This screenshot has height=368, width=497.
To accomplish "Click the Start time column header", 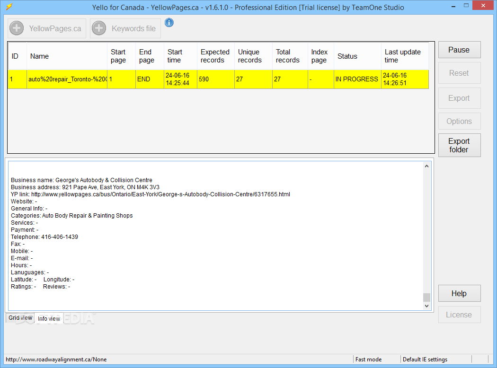I will point(180,56).
